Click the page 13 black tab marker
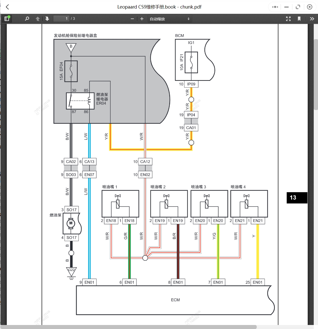318x329 pixels. [x=297, y=198]
